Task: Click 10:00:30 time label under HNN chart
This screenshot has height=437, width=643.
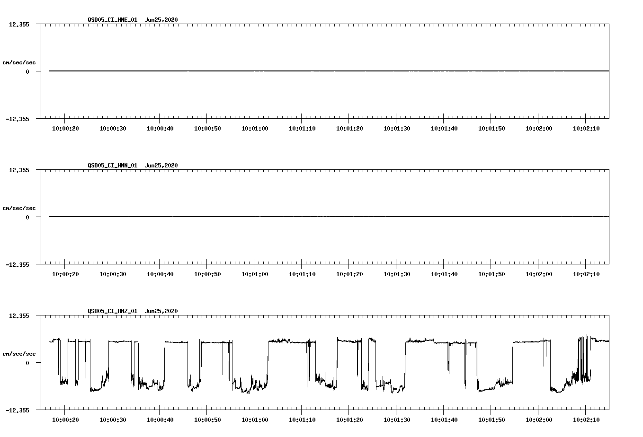Action: coord(113,274)
